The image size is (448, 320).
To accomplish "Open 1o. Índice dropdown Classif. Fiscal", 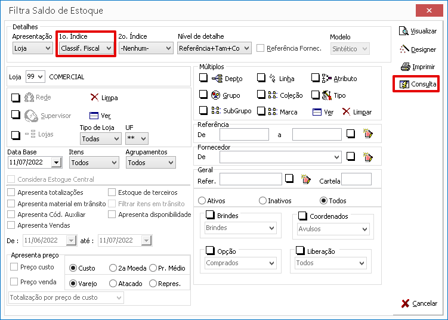I will pos(86,48).
